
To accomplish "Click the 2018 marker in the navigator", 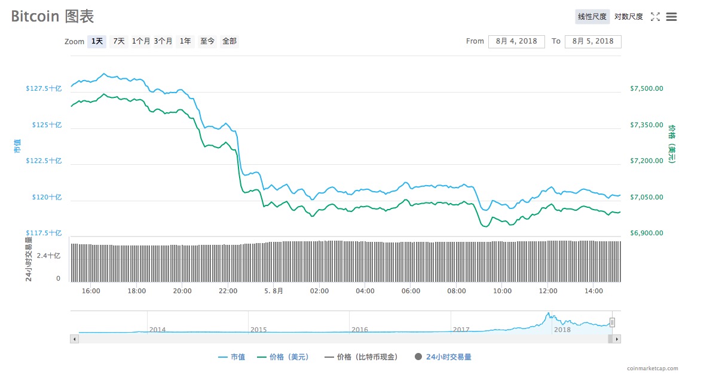I will pos(562,330).
